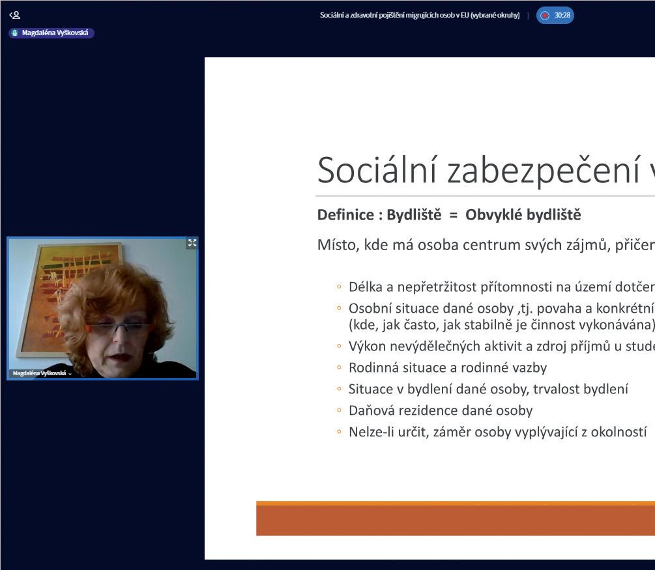The image size is (655, 570).
Task: Click the 'Daňová rezidence dané osoby' bullet
Action: point(441,410)
